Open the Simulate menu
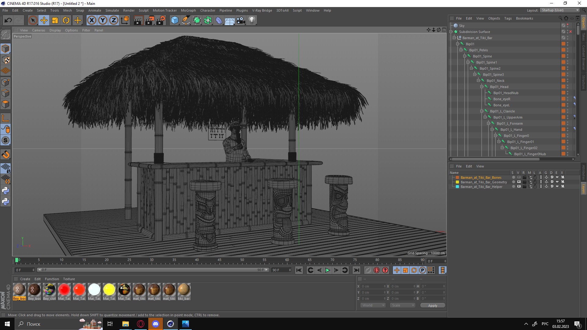The image size is (587, 330). 112,10
